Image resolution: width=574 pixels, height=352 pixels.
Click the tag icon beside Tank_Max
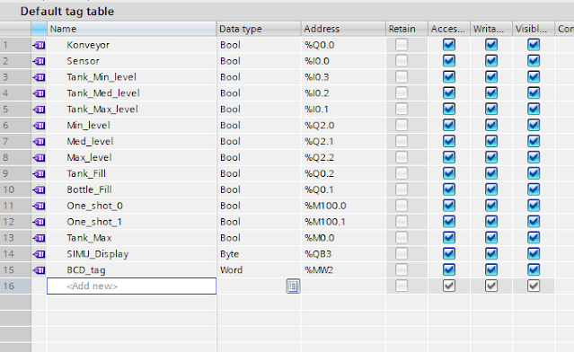click(39, 238)
